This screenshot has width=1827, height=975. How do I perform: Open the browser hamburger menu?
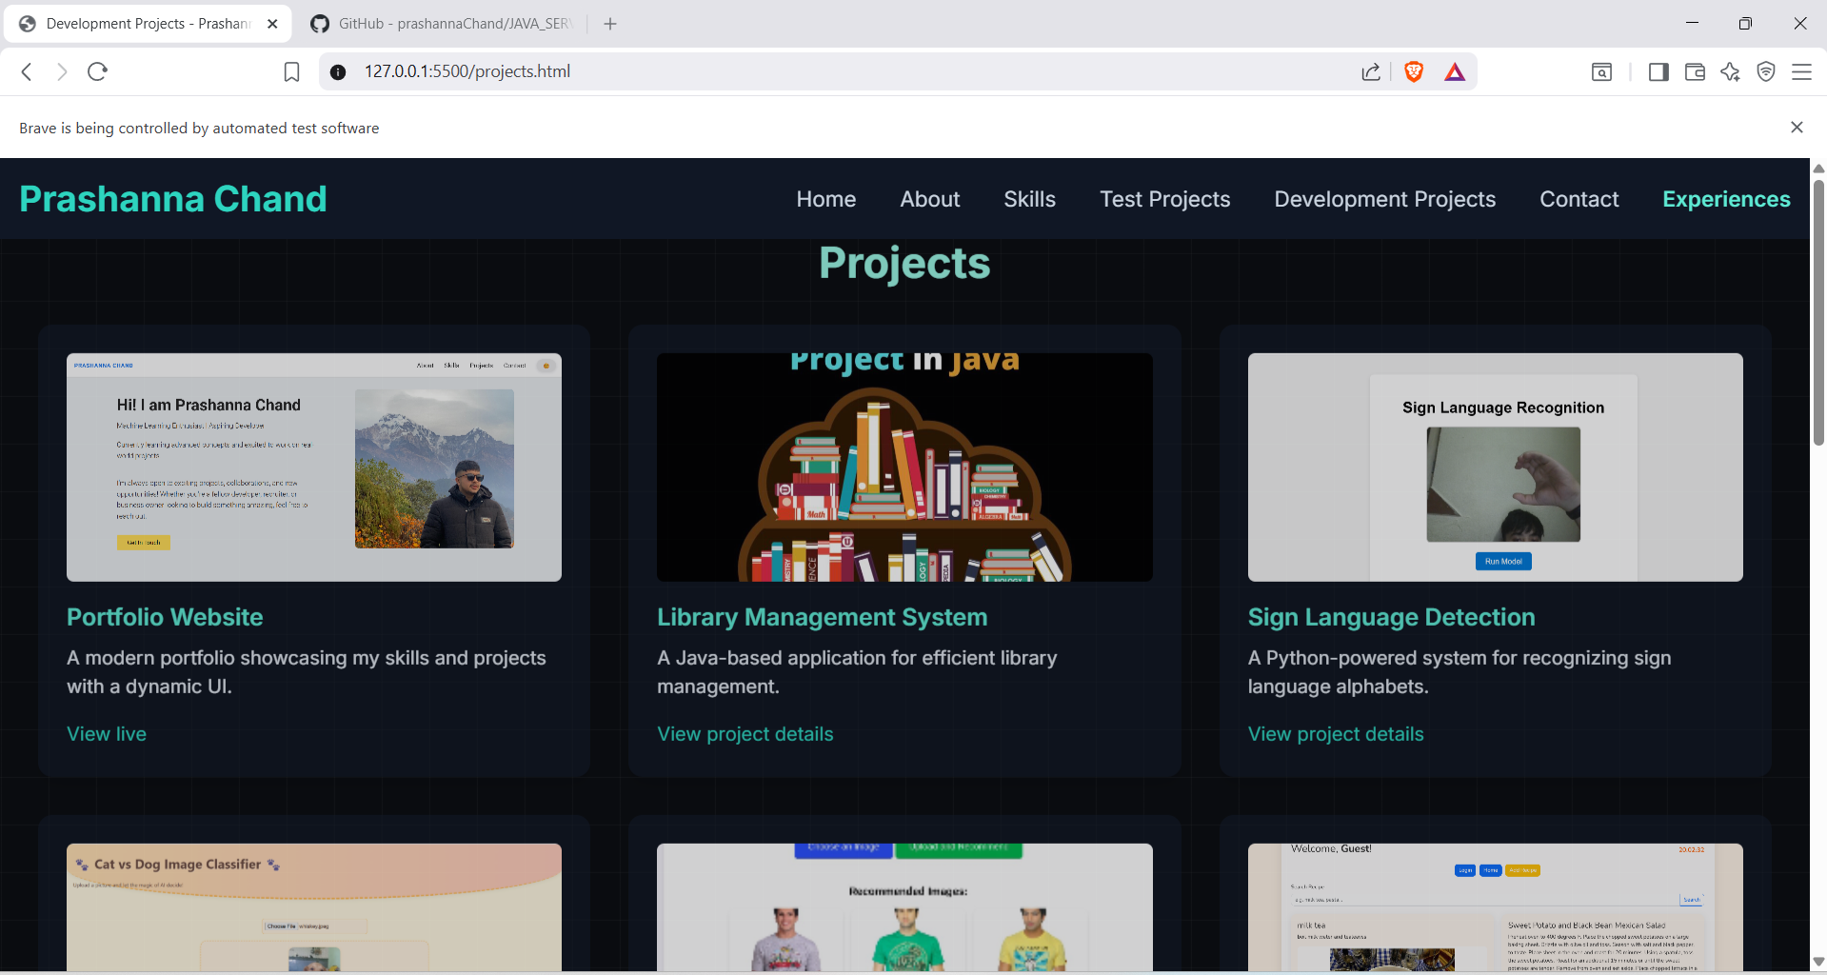[x=1801, y=72]
